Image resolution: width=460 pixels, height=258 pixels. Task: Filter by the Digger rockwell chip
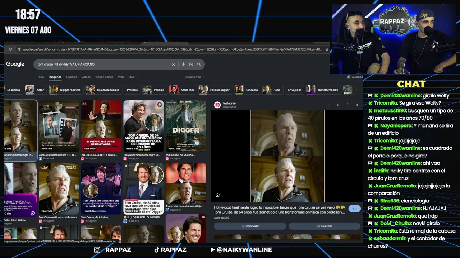(65, 90)
